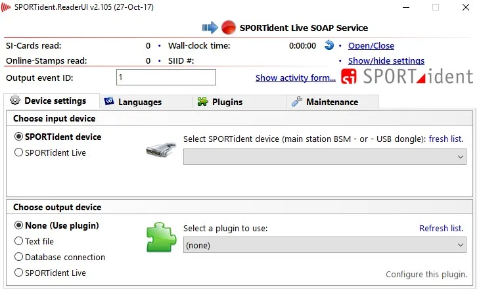Click the SPORTident logo
479x295 pixels.
click(x=407, y=76)
